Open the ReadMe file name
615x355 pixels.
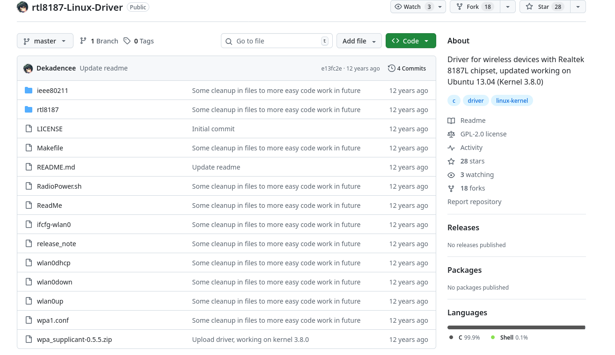pyautogui.click(x=50, y=206)
